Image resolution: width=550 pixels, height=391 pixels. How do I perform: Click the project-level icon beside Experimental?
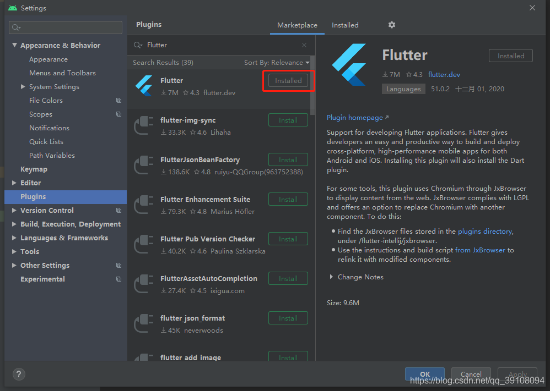pos(119,279)
